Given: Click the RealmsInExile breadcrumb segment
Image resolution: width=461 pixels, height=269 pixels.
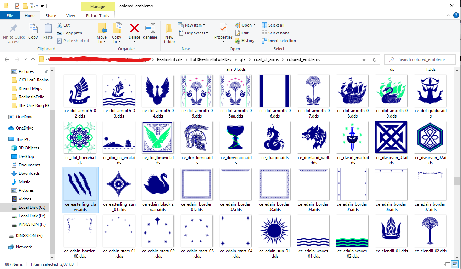Looking at the screenshot, I should (170, 59).
